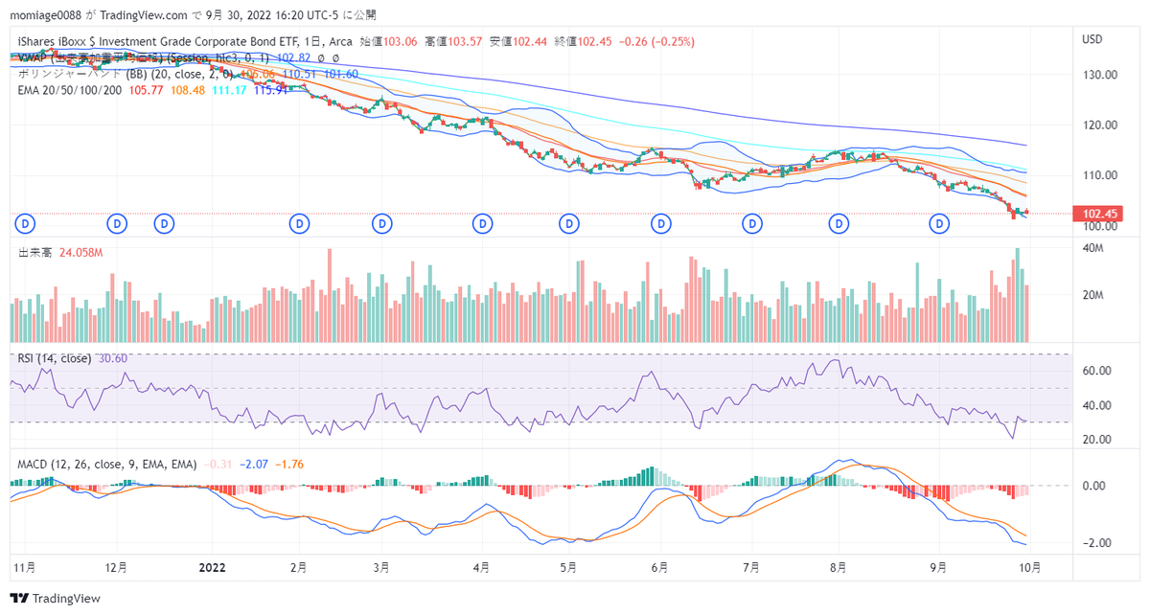The height and width of the screenshot is (615, 1150).
Task: Click dividend marker above the 3月 label
Action: coord(383,223)
